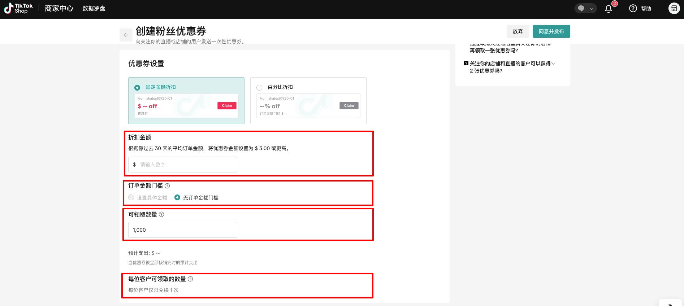
Task: Expand the FAQ about 2 张优惠券
Action: [553, 64]
